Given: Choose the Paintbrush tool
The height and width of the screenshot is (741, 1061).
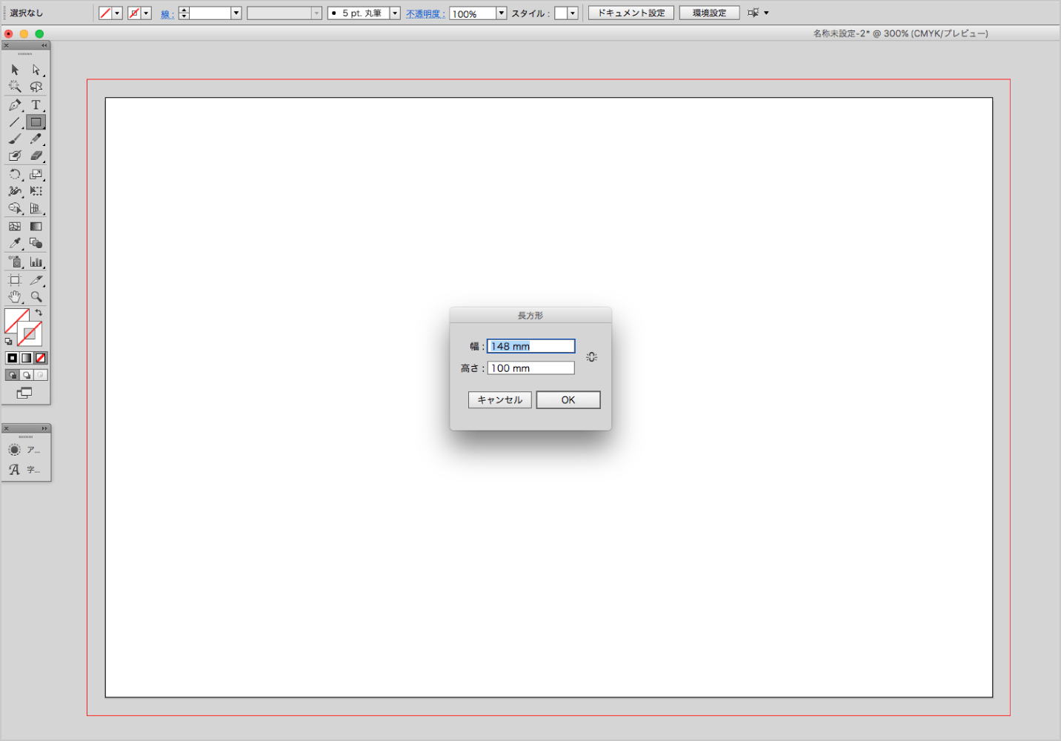Looking at the screenshot, I should point(15,139).
